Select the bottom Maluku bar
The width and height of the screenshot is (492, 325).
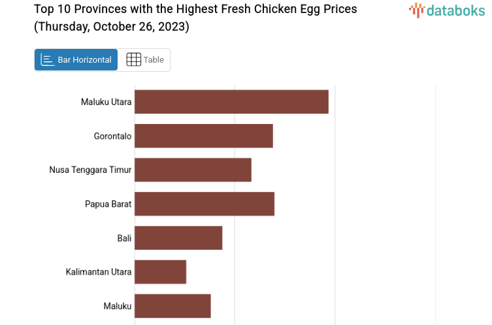tap(172, 305)
